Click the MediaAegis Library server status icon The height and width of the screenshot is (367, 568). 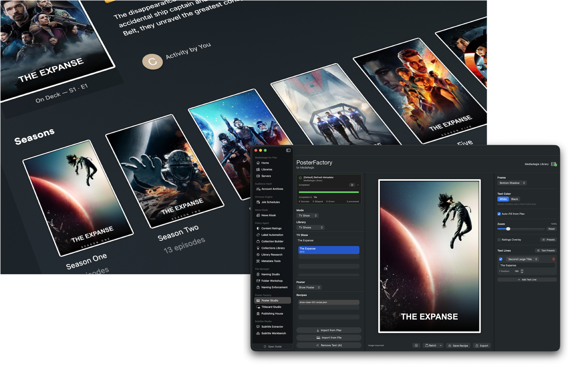554,164
